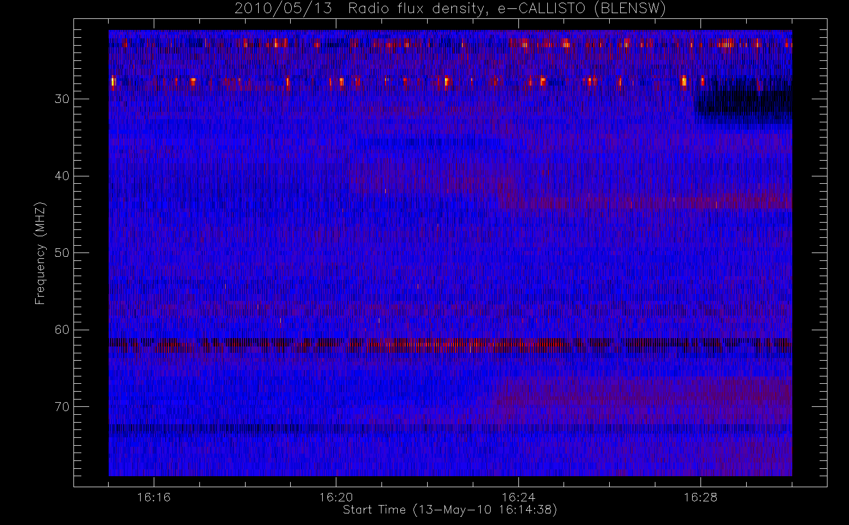The width and height of the screenshot is (849, 525).
Task: Click the 16:24 time tick label
Action: [518, 497]
